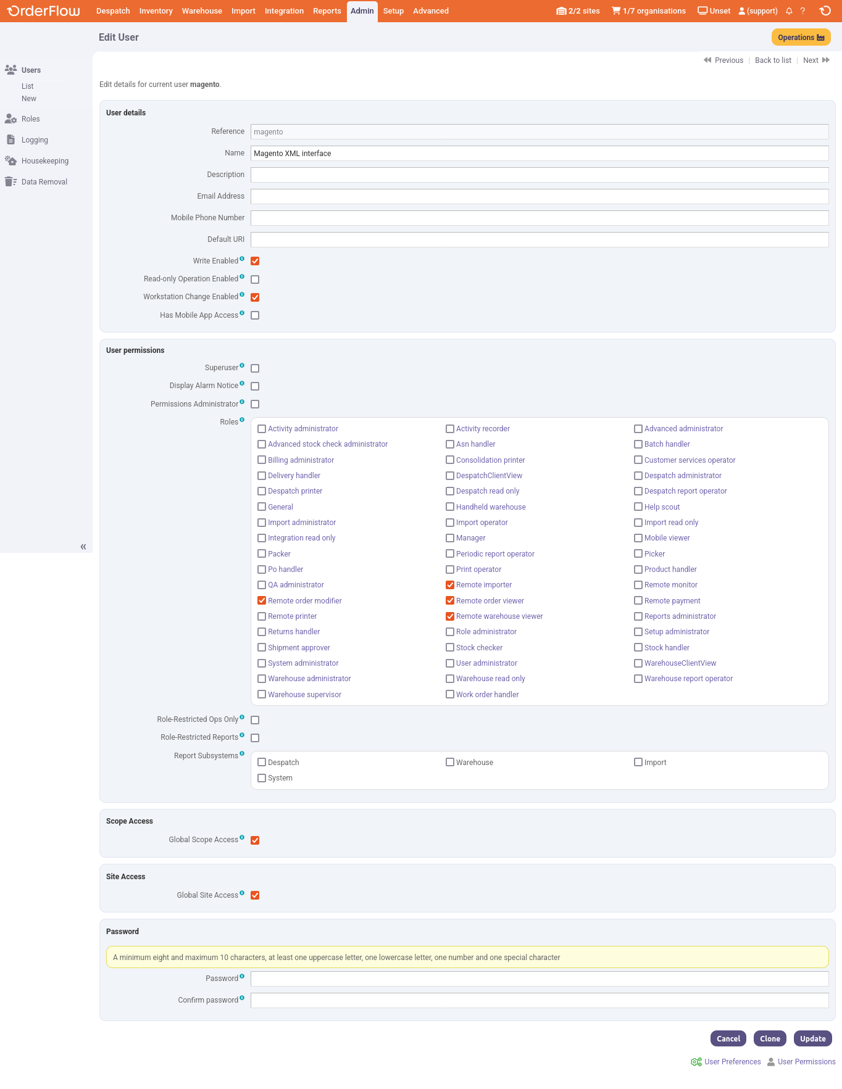842x1089 pixels.
Task: Click the Users sidebar icon
Action: [10, 70]
